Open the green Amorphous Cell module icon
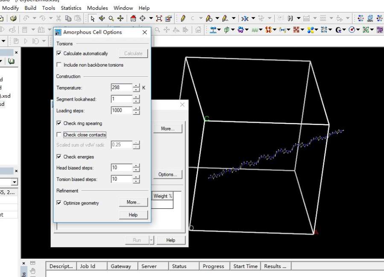This screenshot has width=384, height=277. pyautogui.click(x=227, y=30)
